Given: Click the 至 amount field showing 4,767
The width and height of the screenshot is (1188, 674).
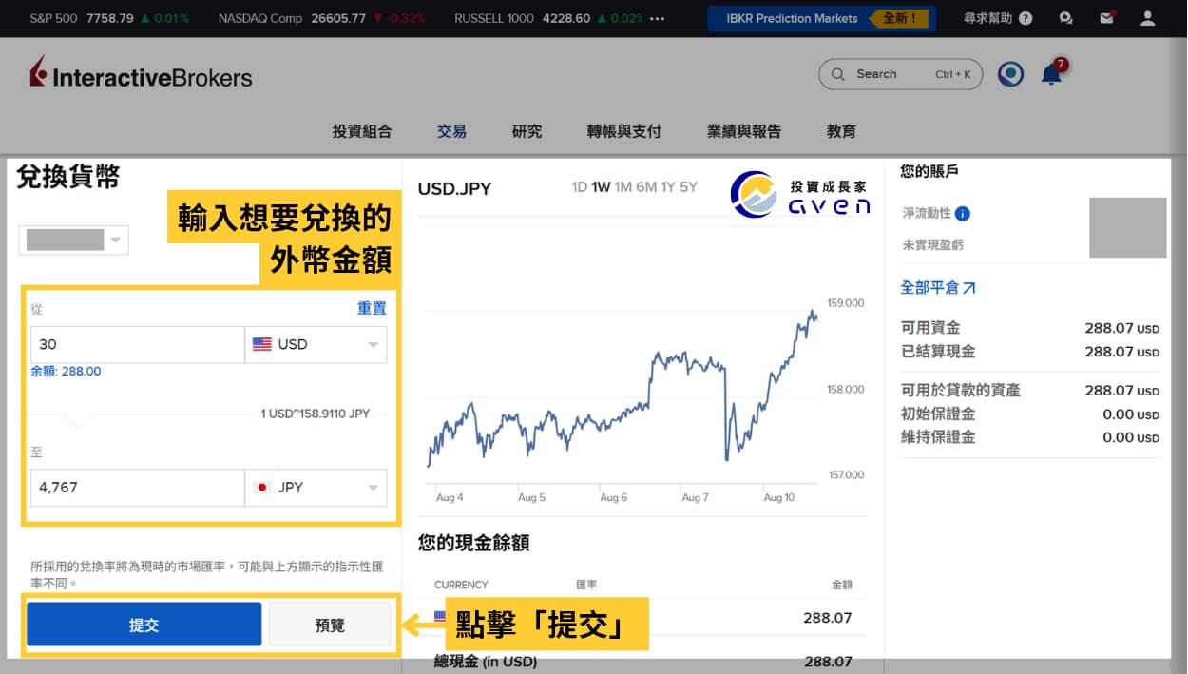Looking at the screenshot, I should (137, 487).
